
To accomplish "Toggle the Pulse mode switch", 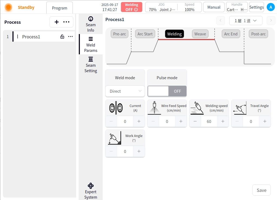I will click(x=167, y=91).
